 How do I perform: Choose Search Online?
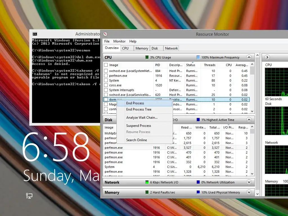[x=145, y=140]
